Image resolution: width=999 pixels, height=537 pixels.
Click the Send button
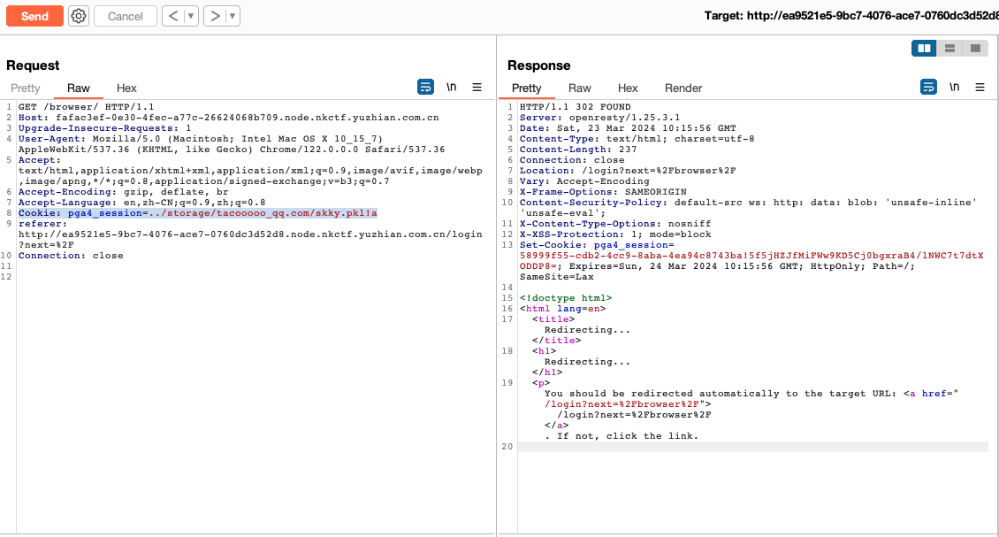(x=34, y=16)
